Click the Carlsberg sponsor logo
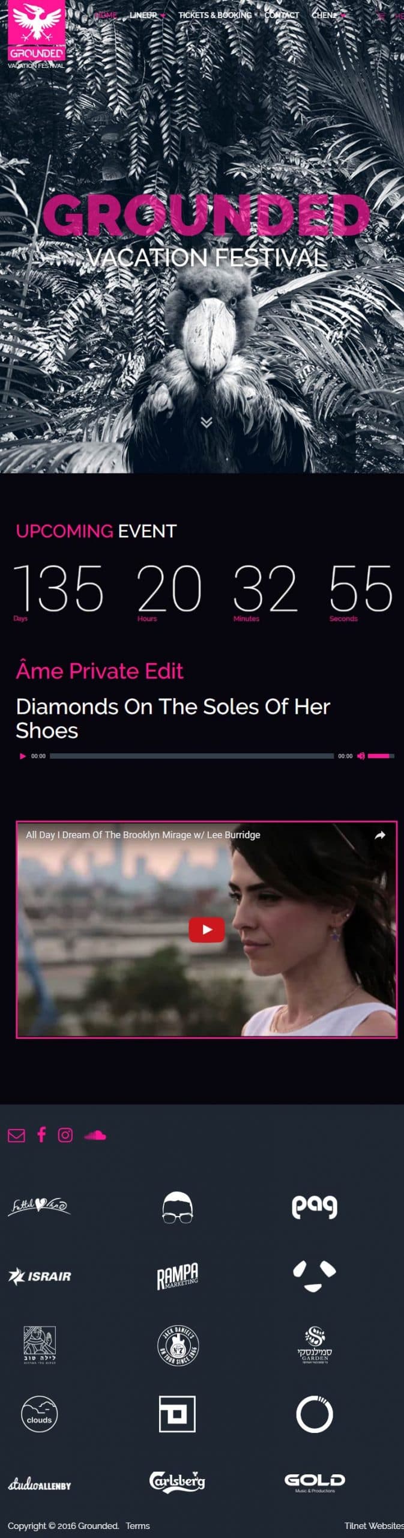This screenshot has height=1538, width=404. [x=177, y=1481]
